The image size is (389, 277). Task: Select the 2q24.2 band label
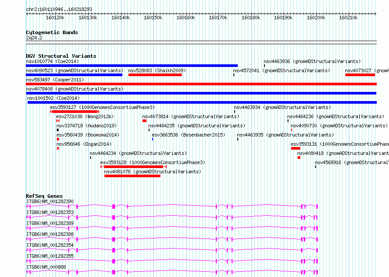coord(34,38)
